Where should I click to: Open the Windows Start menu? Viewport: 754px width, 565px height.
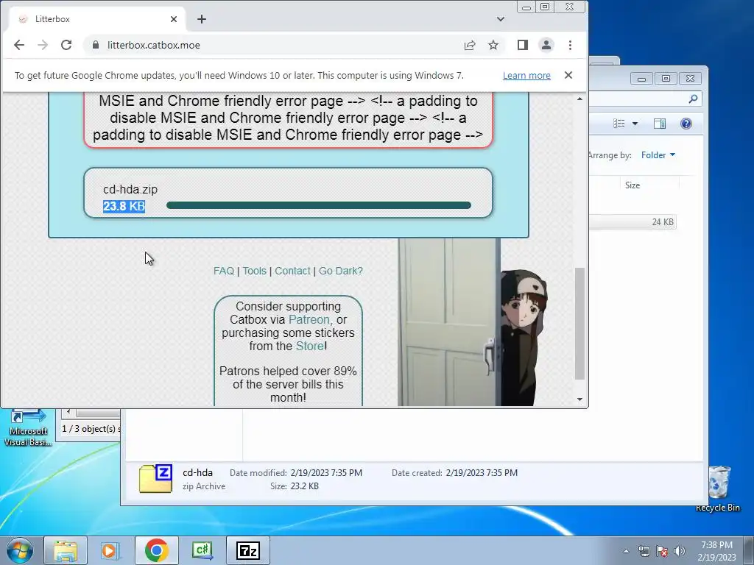(19, 550)
